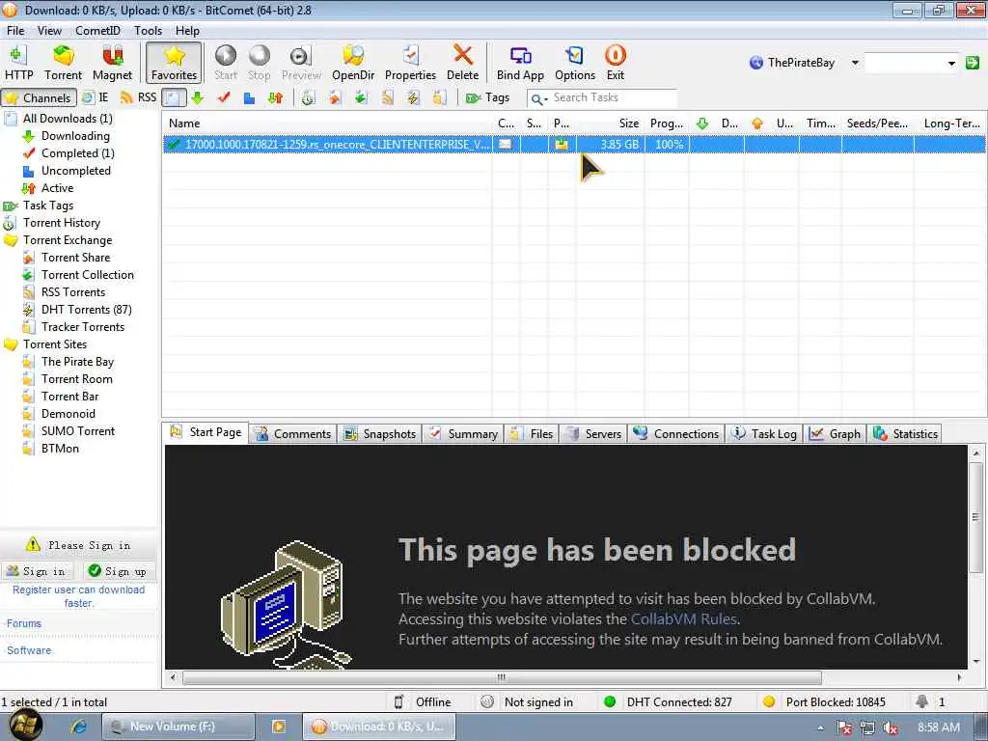
Task: Toggle the Active tasks filter icon
Action: point(275,97)
